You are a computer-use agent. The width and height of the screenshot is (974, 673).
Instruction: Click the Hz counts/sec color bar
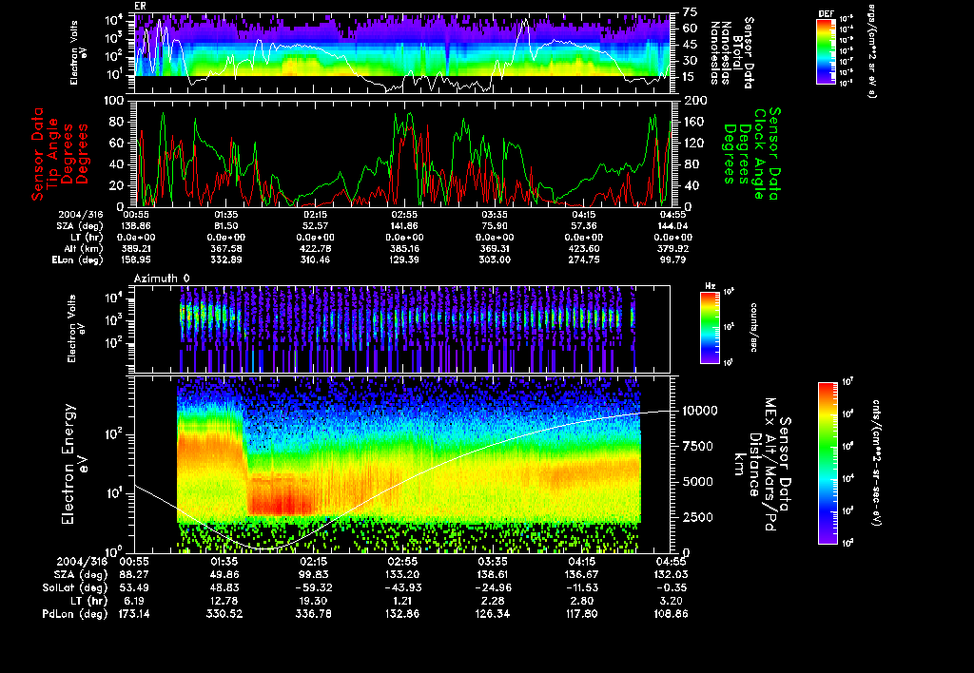[710, 327]
